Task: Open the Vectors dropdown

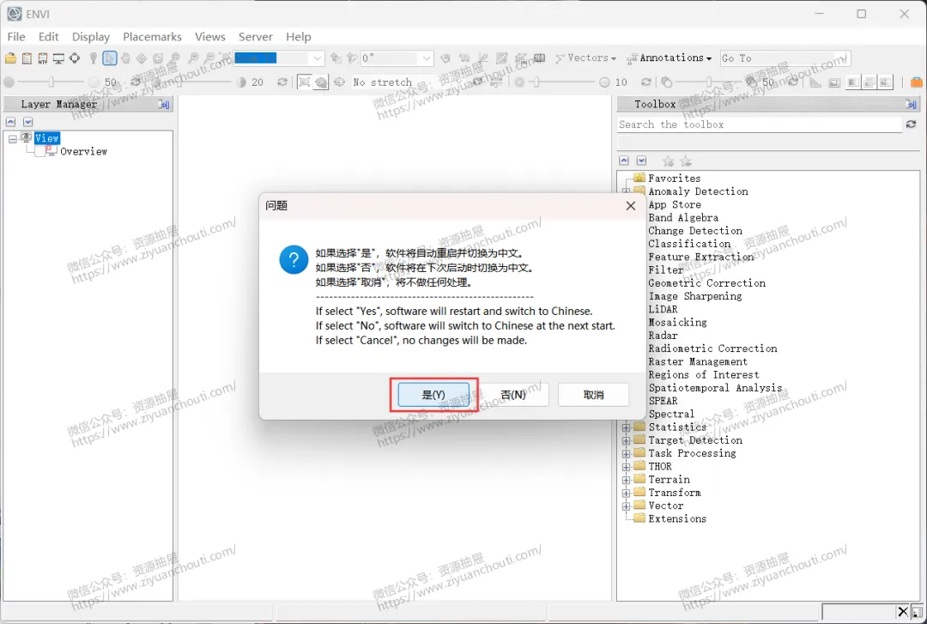Action: [586, 58]
